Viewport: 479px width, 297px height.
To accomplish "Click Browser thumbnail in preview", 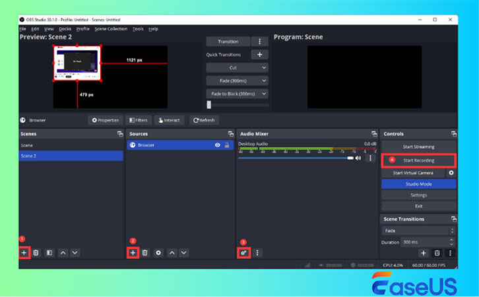I will tap(77, 63).
